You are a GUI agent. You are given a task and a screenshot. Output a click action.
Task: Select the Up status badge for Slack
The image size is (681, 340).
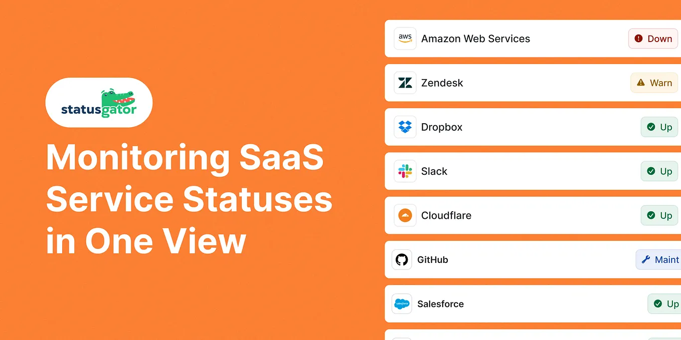(x=659, y=171)
